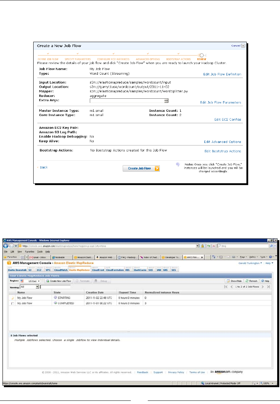Switch to the EC2 service tab
Screen dimensions: 280x404
[x=39, y=269]
